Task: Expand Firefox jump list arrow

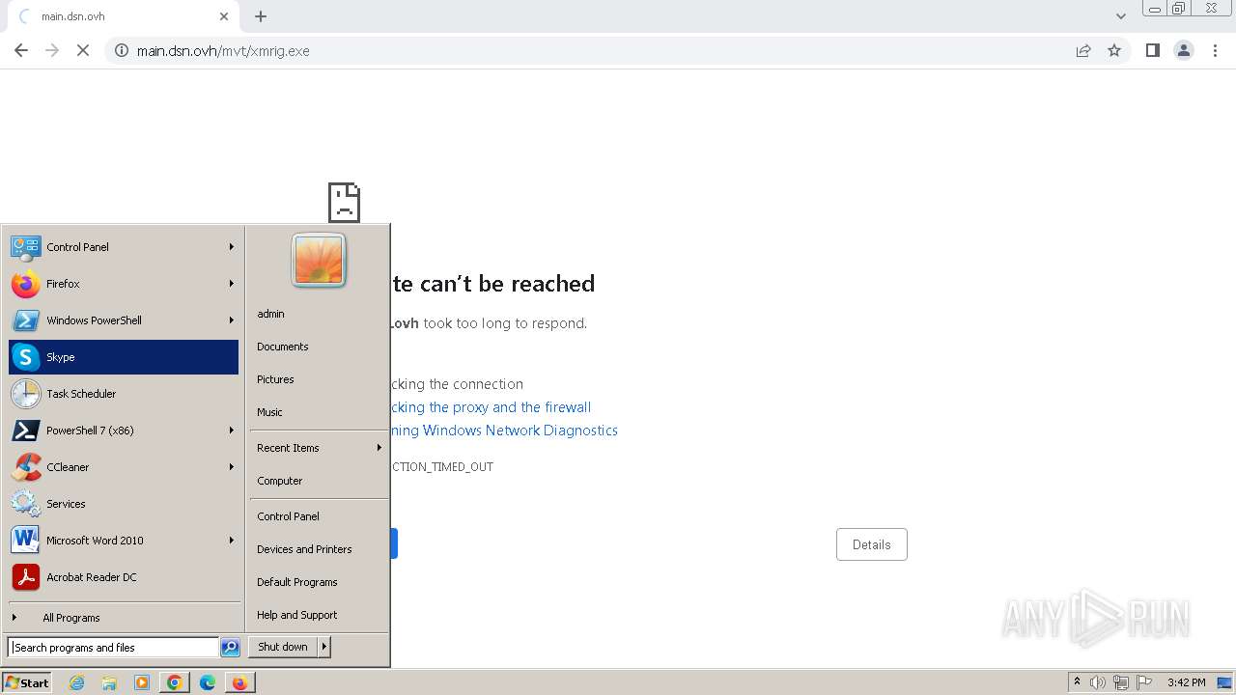Action: tap(232, 284)
